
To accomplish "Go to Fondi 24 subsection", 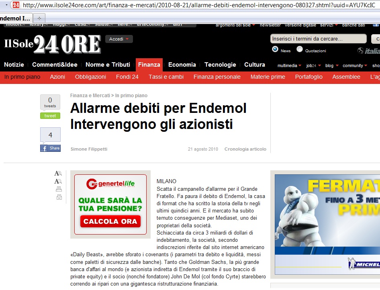I will coord(127,77).
